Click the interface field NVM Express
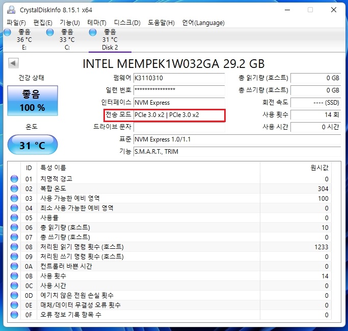This screenshot has width=348, height=331. click(x=179, y=103)
